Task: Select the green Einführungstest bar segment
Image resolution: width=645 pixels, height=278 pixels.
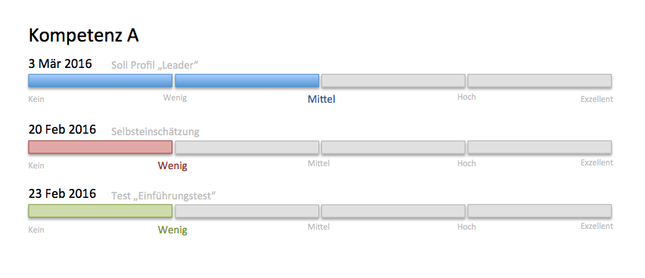Action: [101, 211]
